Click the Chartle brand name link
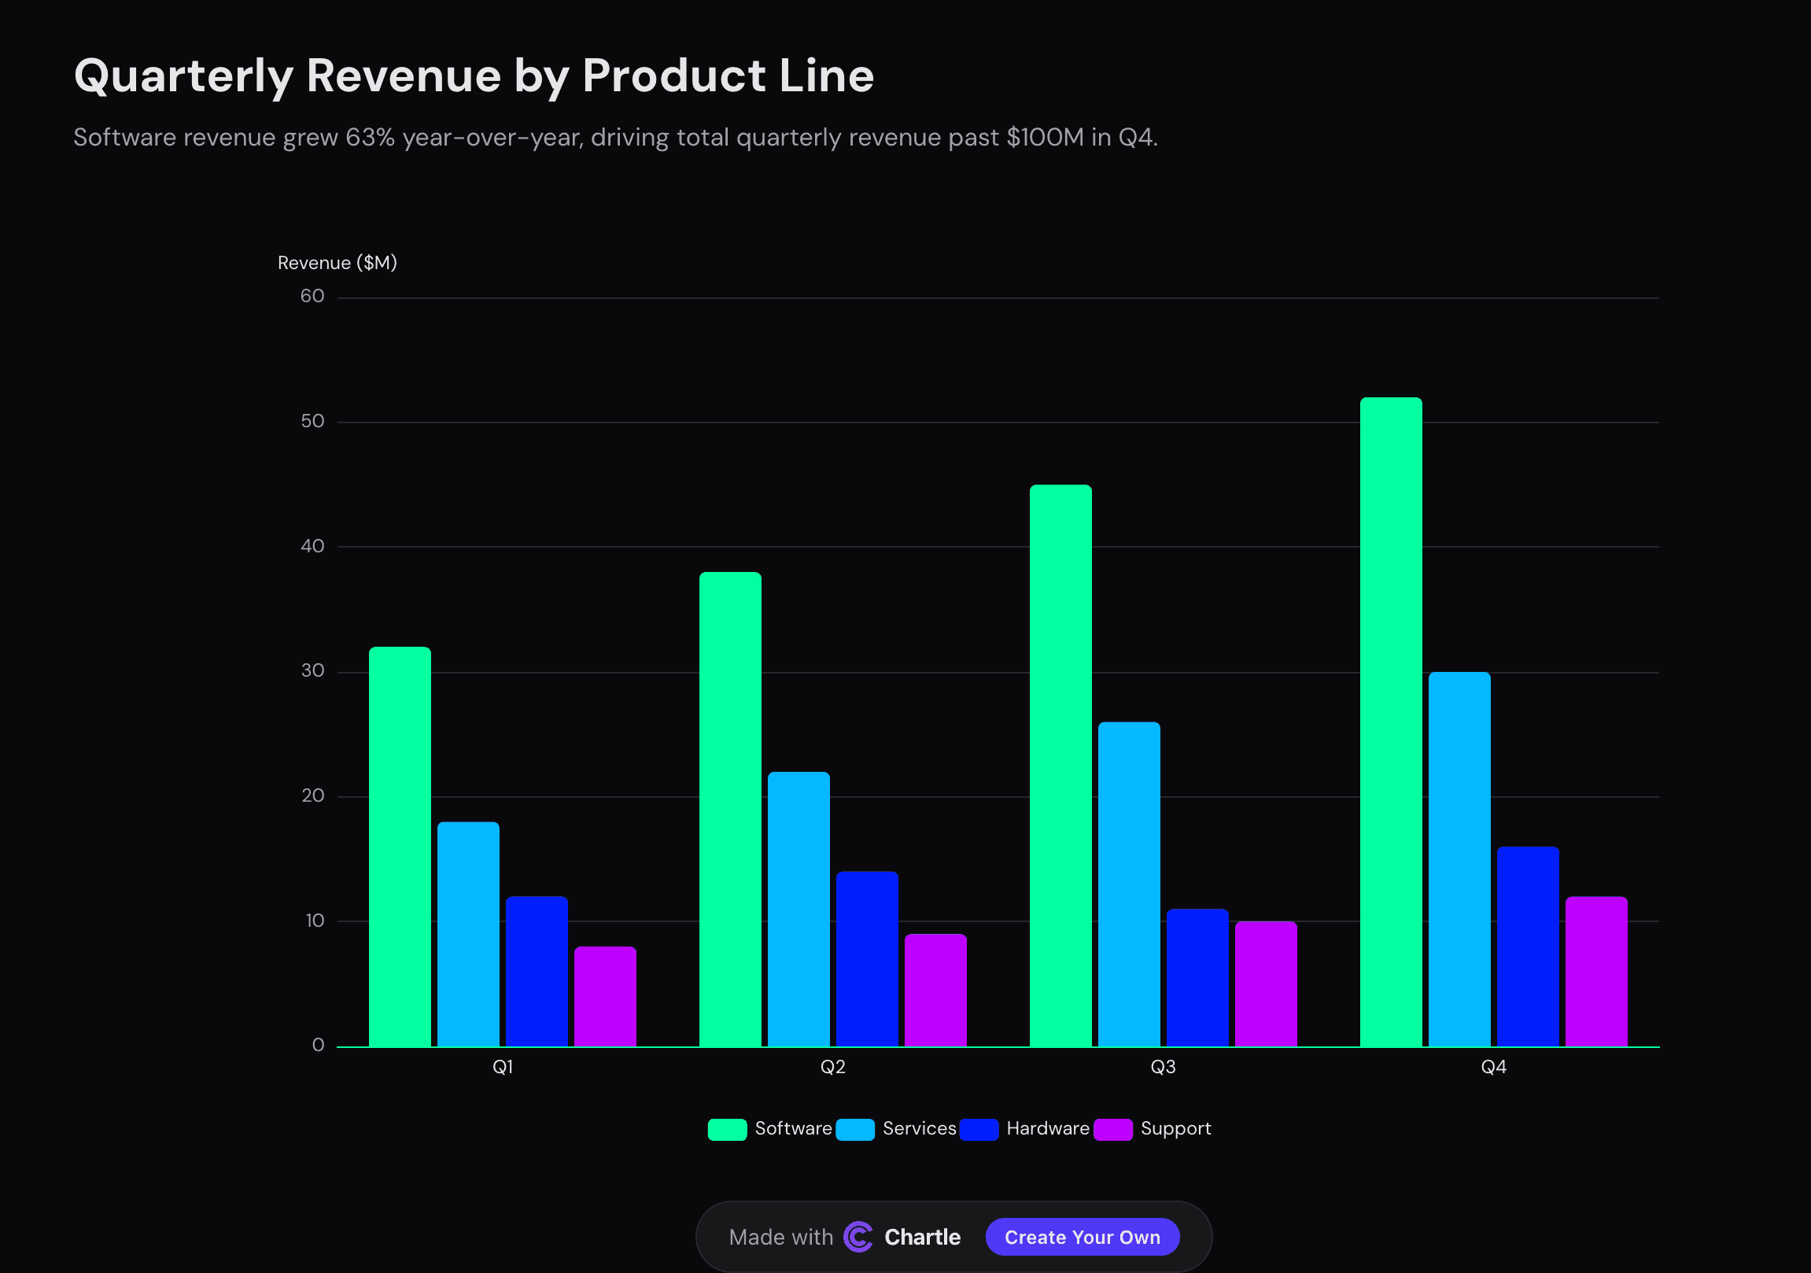This screenshot has width=1811, height=1273. point(921,1237)
